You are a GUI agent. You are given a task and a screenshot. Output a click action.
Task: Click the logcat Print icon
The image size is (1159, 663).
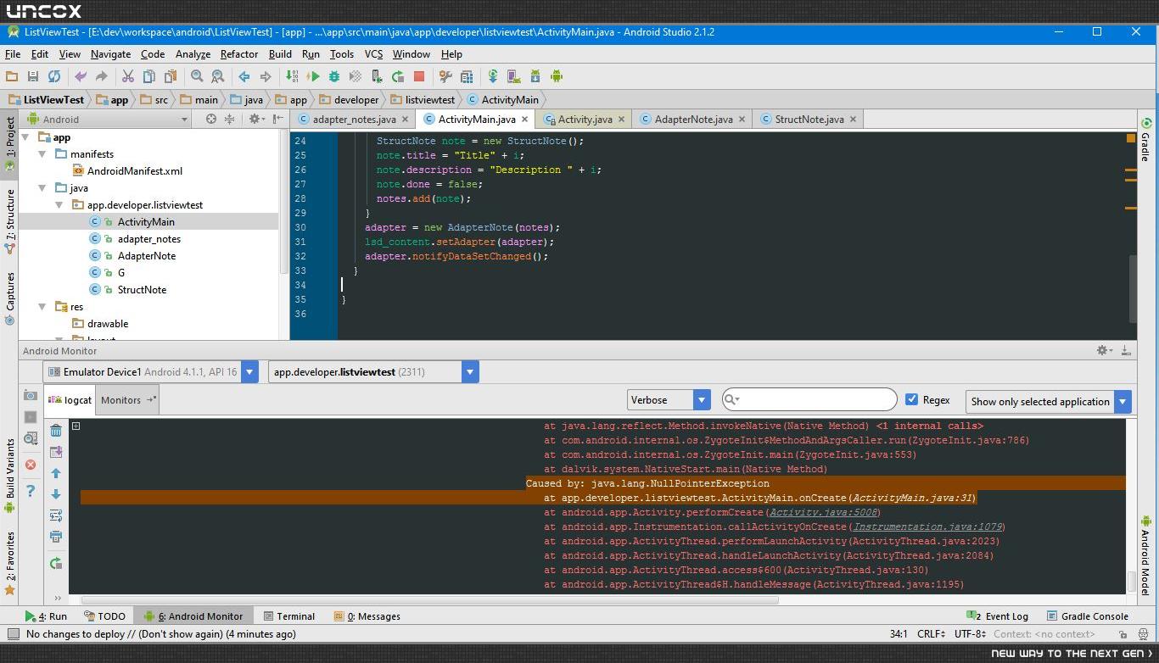tap(56, 537)
